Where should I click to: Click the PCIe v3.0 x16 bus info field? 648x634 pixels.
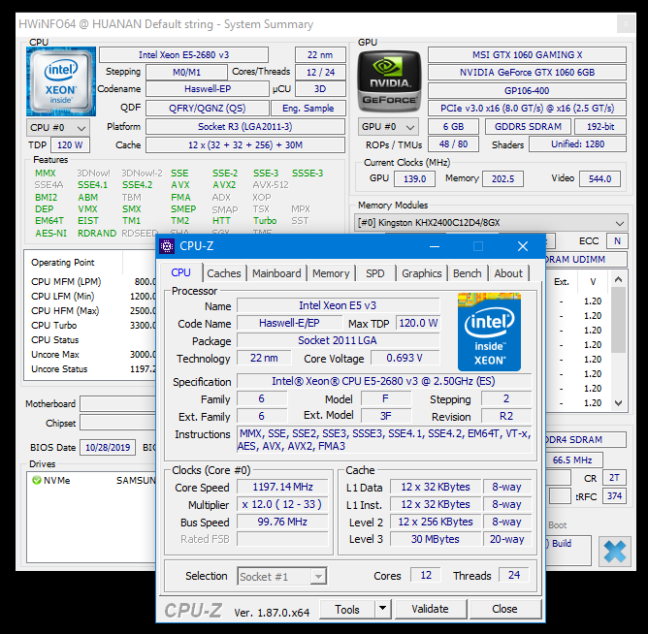(527, 109)
